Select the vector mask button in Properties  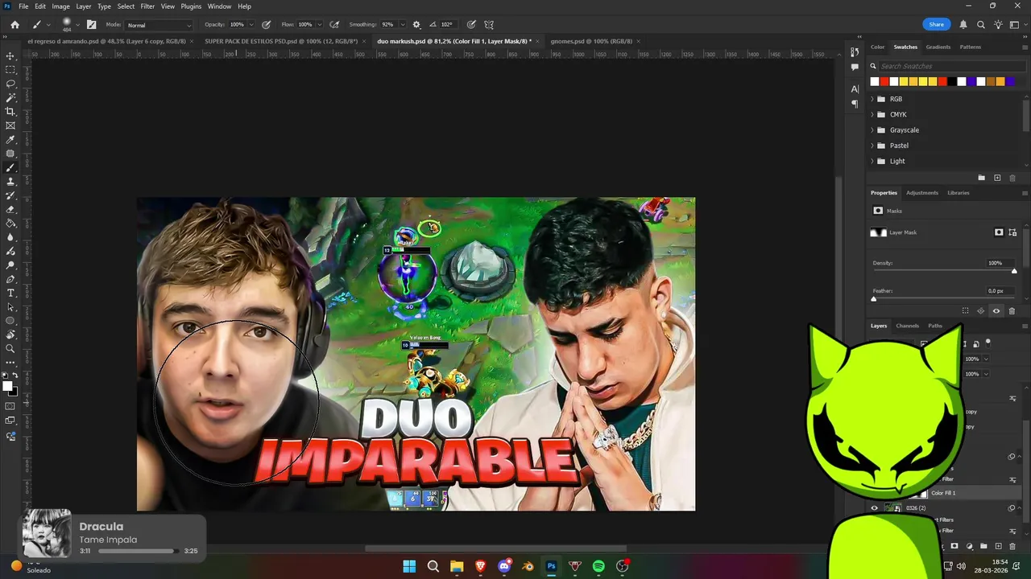pyautogui.click(x=1012, y=232)
